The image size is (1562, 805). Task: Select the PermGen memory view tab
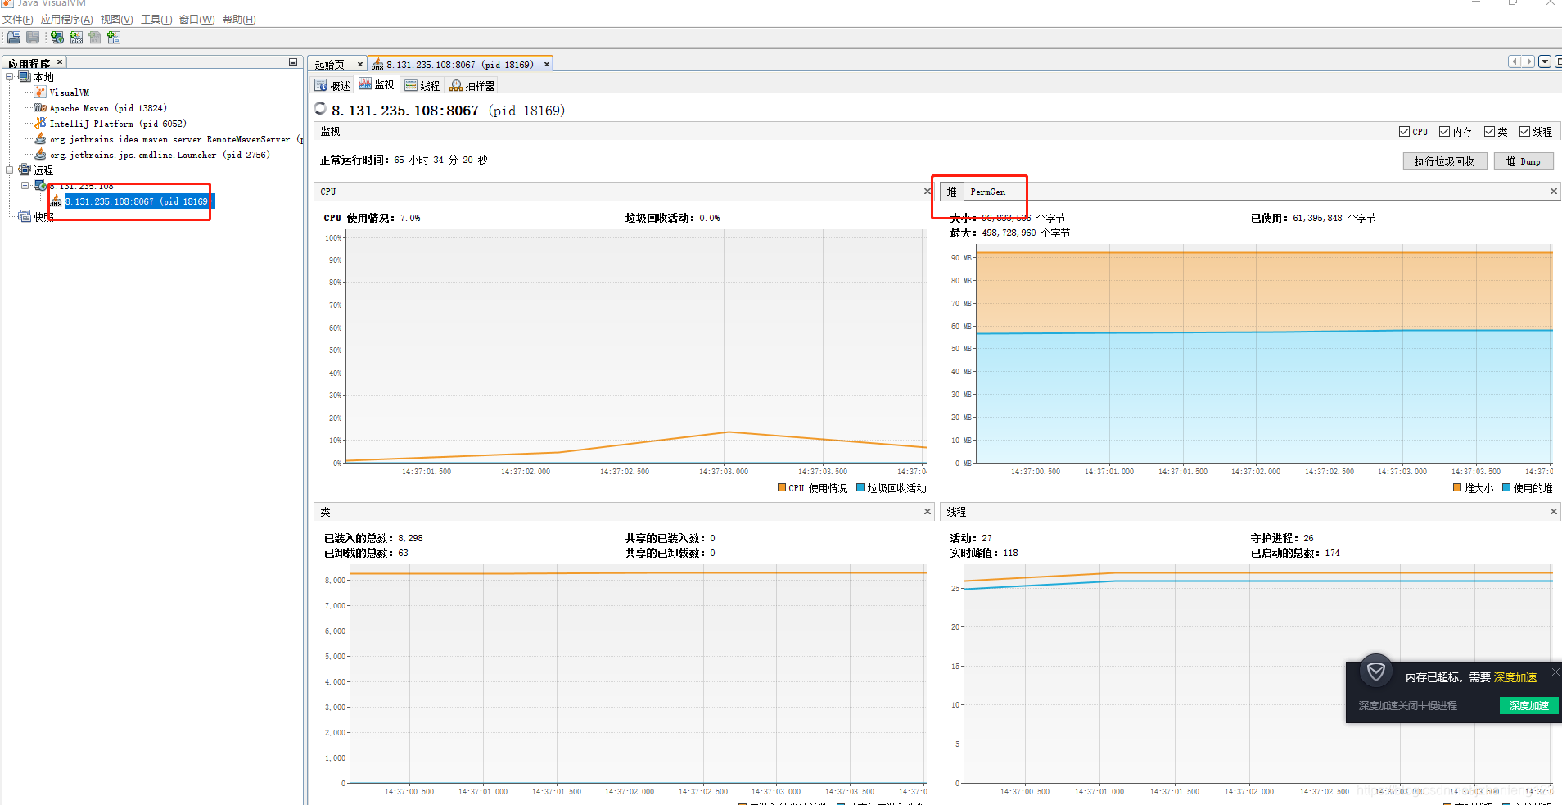990,191
